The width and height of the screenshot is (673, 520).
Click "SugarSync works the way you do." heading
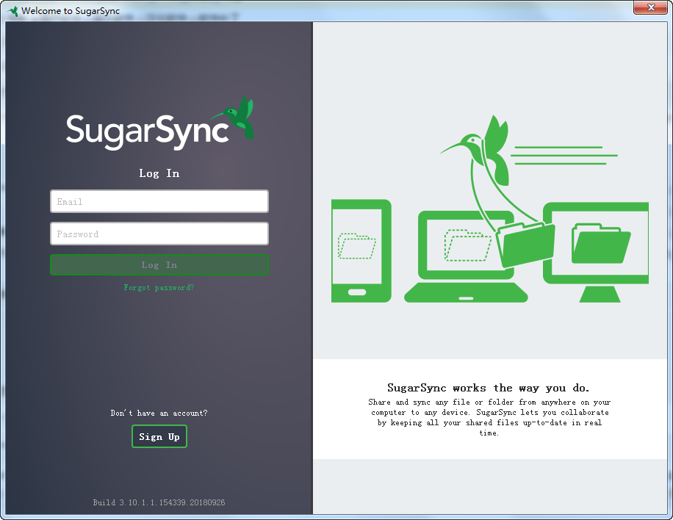pos(489,388)
